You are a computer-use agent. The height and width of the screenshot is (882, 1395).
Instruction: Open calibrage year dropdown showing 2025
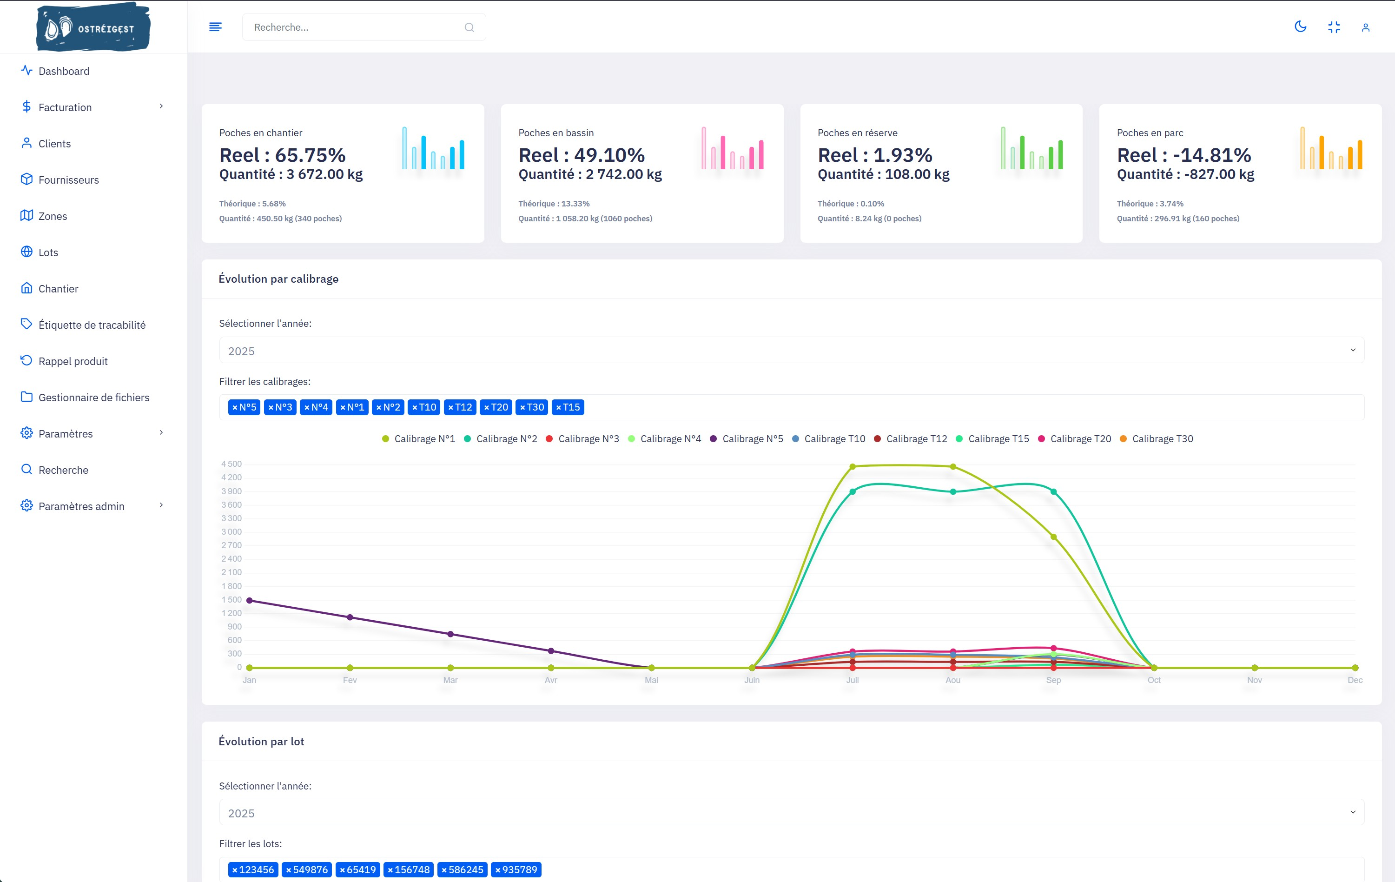click(x=791, y=351)
